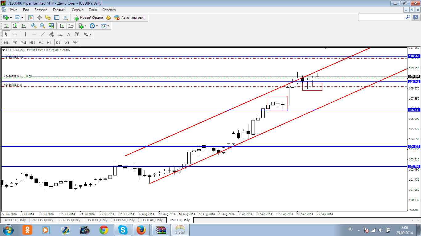Switch chart to line chart type
This screenshot has height=236, width=421.
(x=23, y=26)
